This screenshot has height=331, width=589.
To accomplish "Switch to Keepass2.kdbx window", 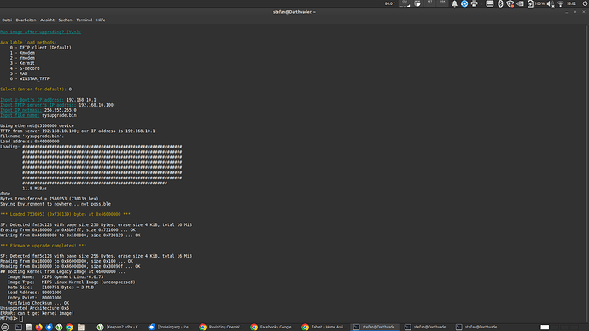I will coord(120,328).
